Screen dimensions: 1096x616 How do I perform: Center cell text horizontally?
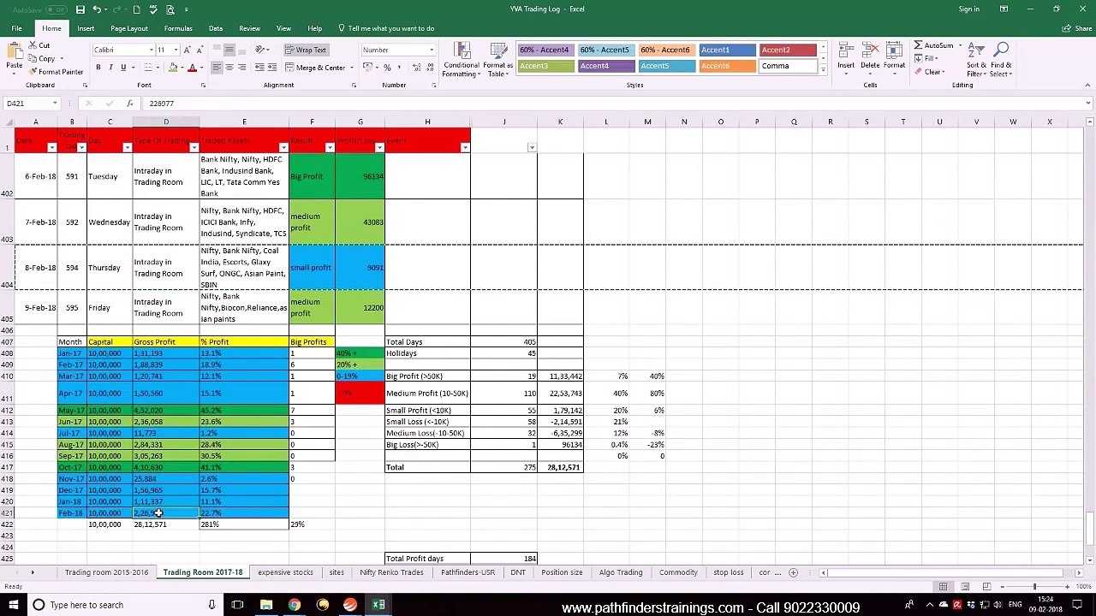coord(229,68)
